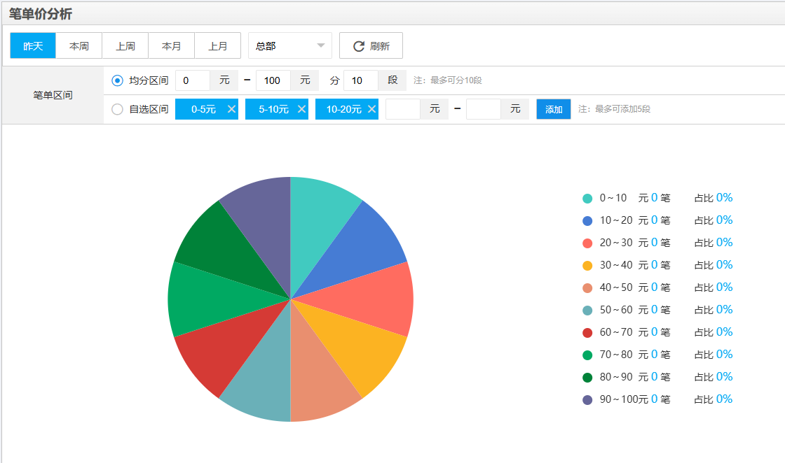This screenshot has height=463, width=785.
Task: Expand the 总部 store dropdown
Action: [290, 46]
